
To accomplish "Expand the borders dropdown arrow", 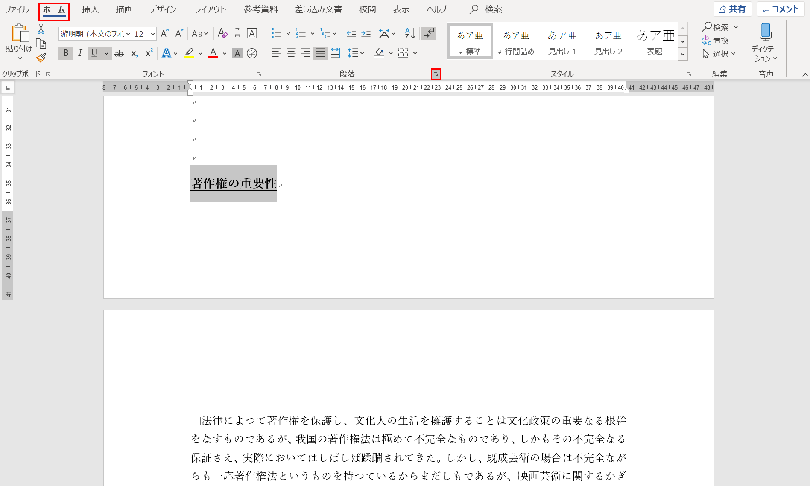I will pos(415,53).
